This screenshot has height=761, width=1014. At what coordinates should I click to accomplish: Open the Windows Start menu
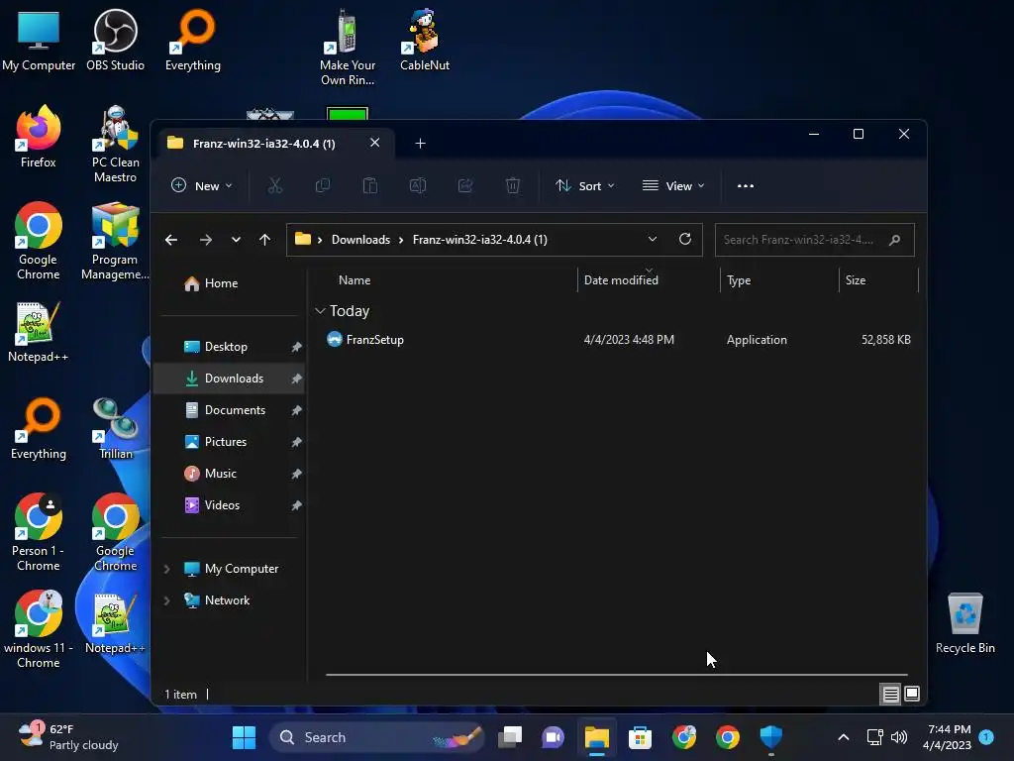(x=244, y=737)
